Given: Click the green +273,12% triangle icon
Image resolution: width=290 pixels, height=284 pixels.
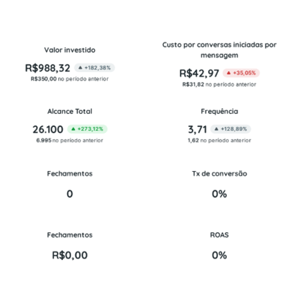Looking at the screenshot, I should [73, 128].
